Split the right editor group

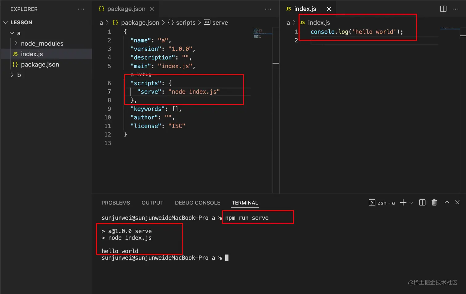tap(443, 9)
